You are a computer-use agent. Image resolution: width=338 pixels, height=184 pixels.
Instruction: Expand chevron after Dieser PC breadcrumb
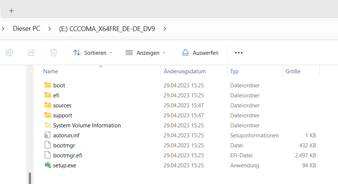tap(49, 29)
